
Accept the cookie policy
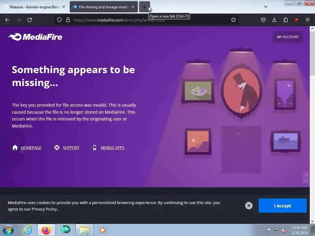(282, 206)
